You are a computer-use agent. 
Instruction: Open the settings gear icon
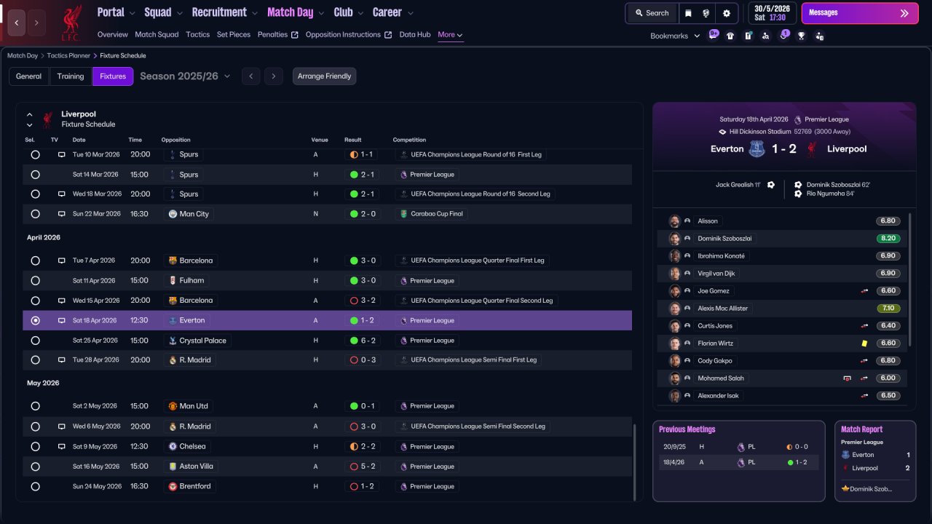click(x=727, y=13)
